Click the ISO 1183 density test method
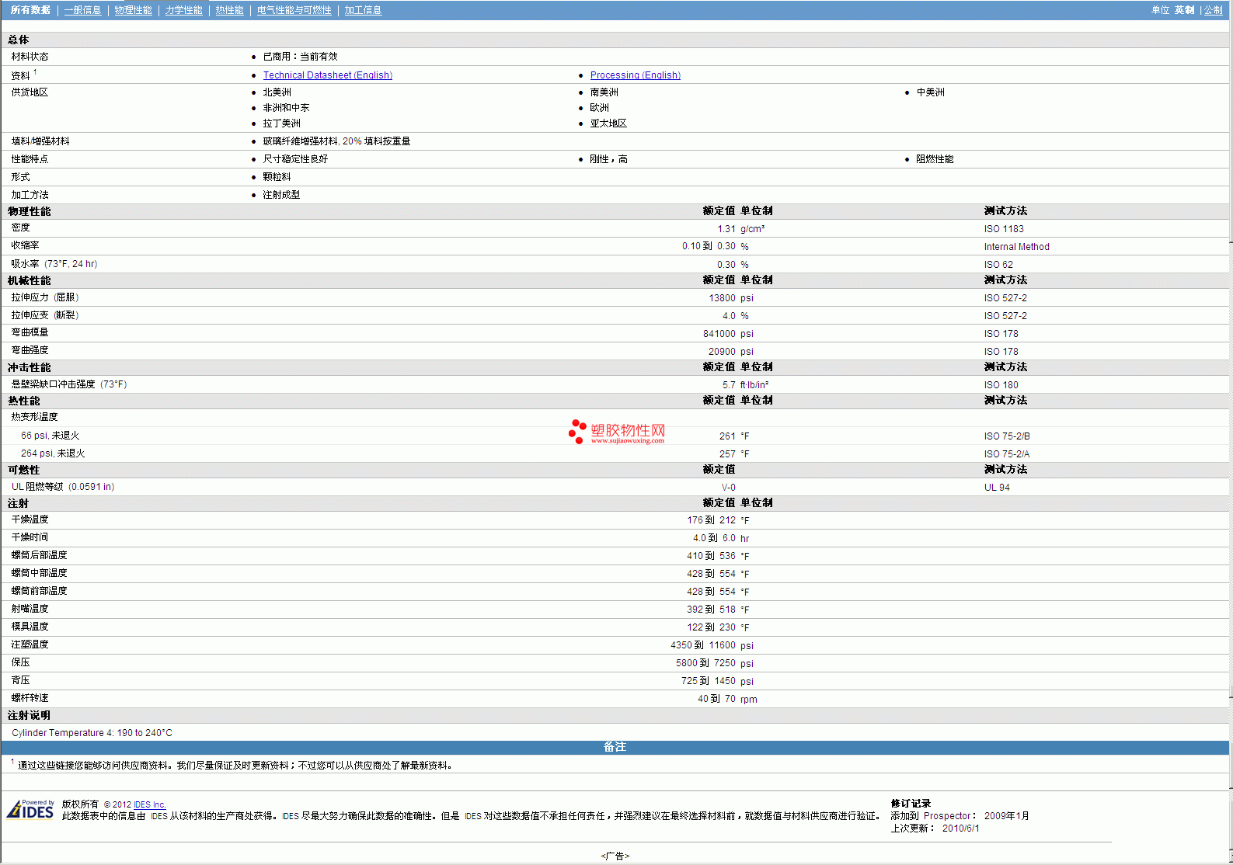 (x=1003, y=229)
